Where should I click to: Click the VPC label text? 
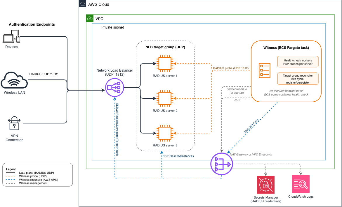[x=99, y=19]
